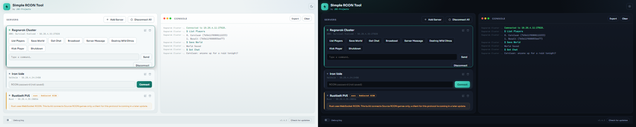Delete Iron Vale server in light window
This screenshot has width=636, height=127.
(150, 74)
